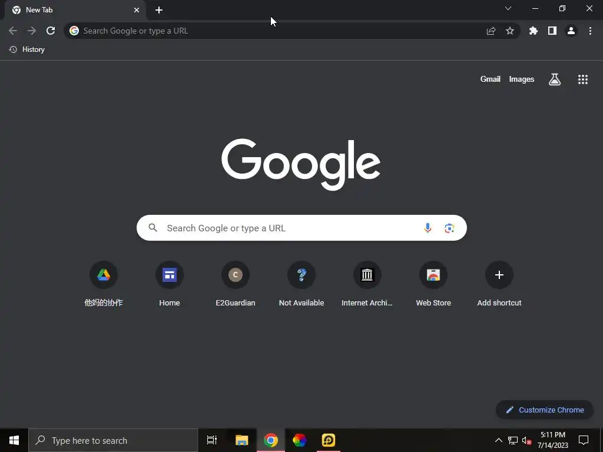603x452 pixels.
Task: Select the New Tab tab
Action: click(75, 10)
